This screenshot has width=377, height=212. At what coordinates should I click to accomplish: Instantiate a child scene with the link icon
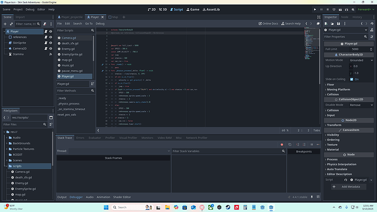click(x=11, y=24)
